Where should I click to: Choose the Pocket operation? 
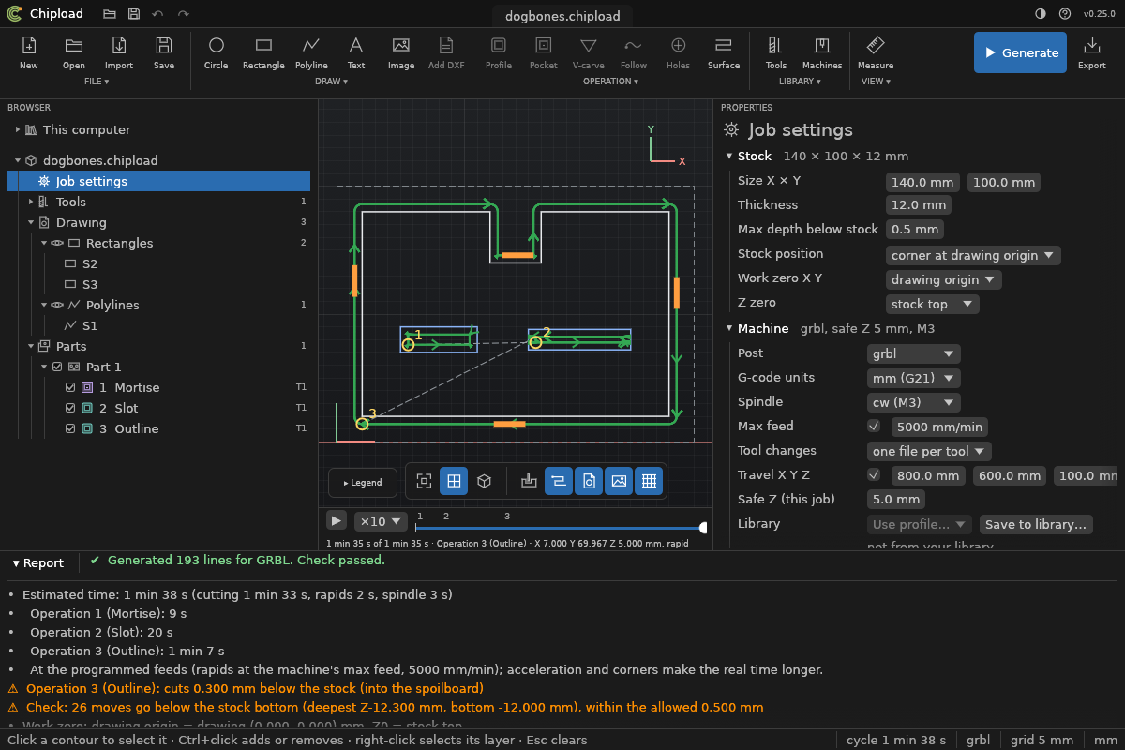point(544,52)
